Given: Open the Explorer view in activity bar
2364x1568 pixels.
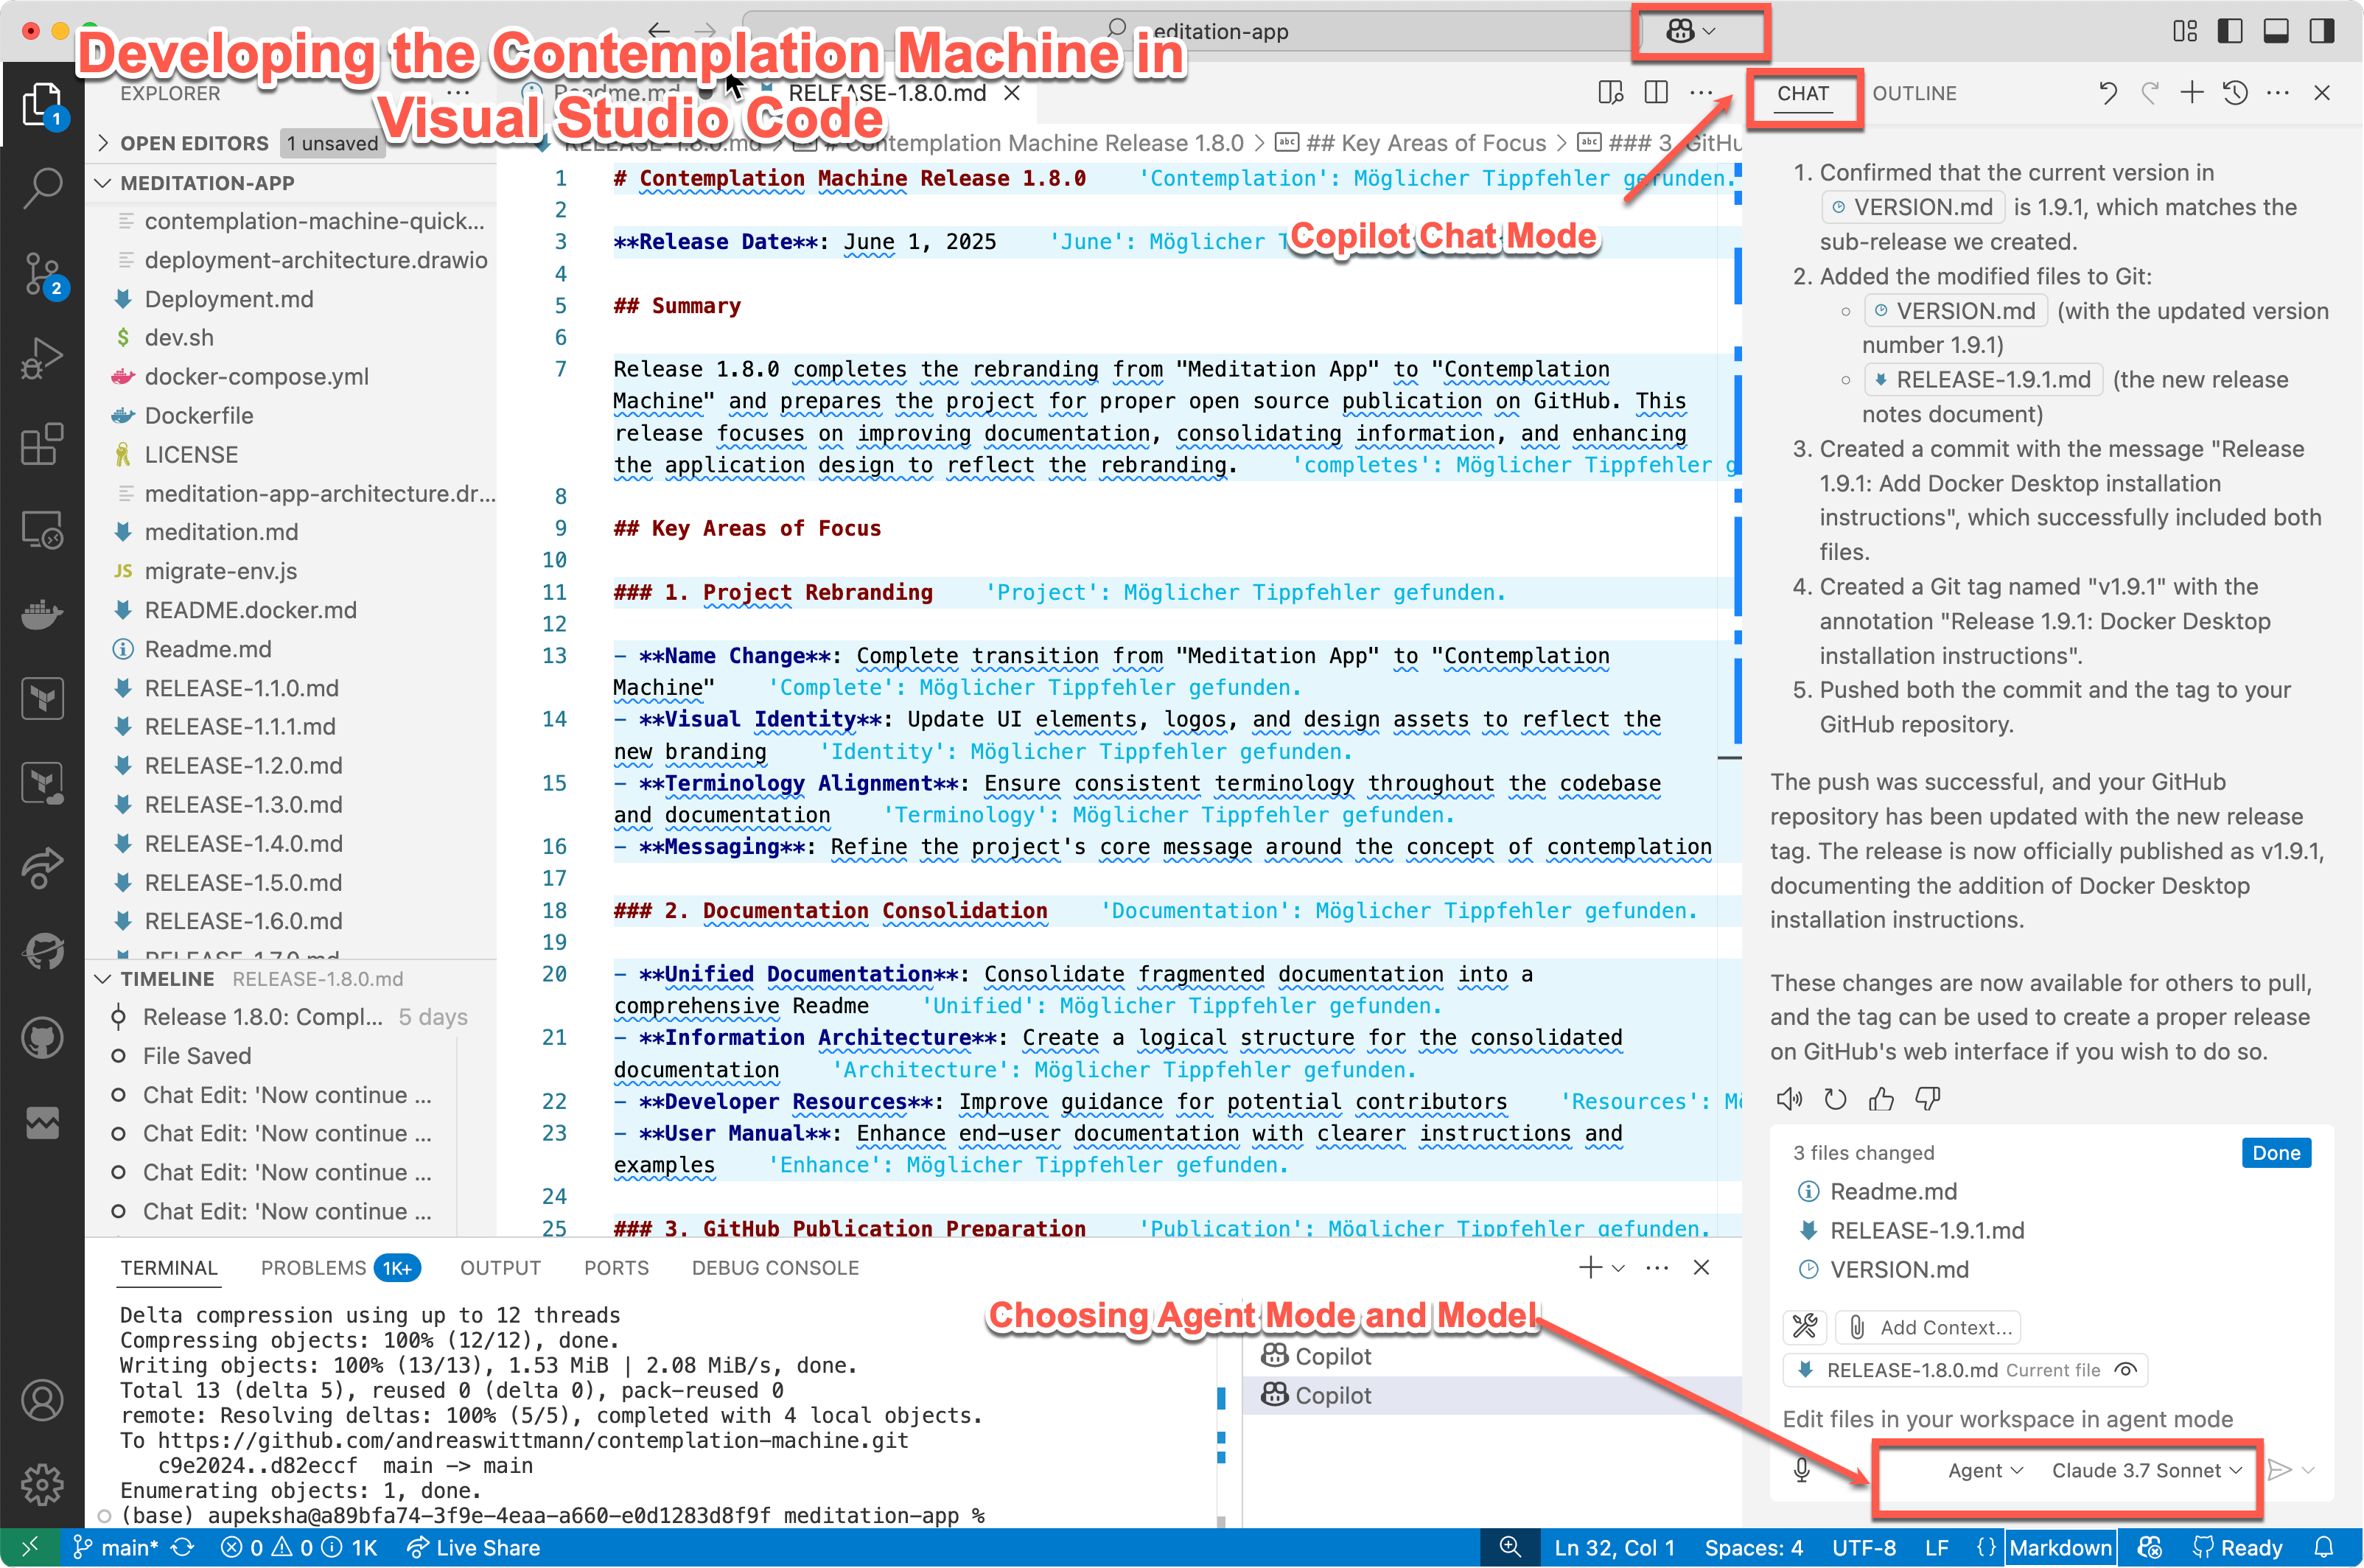Looking at the screenshot, I should pos(42,104).
